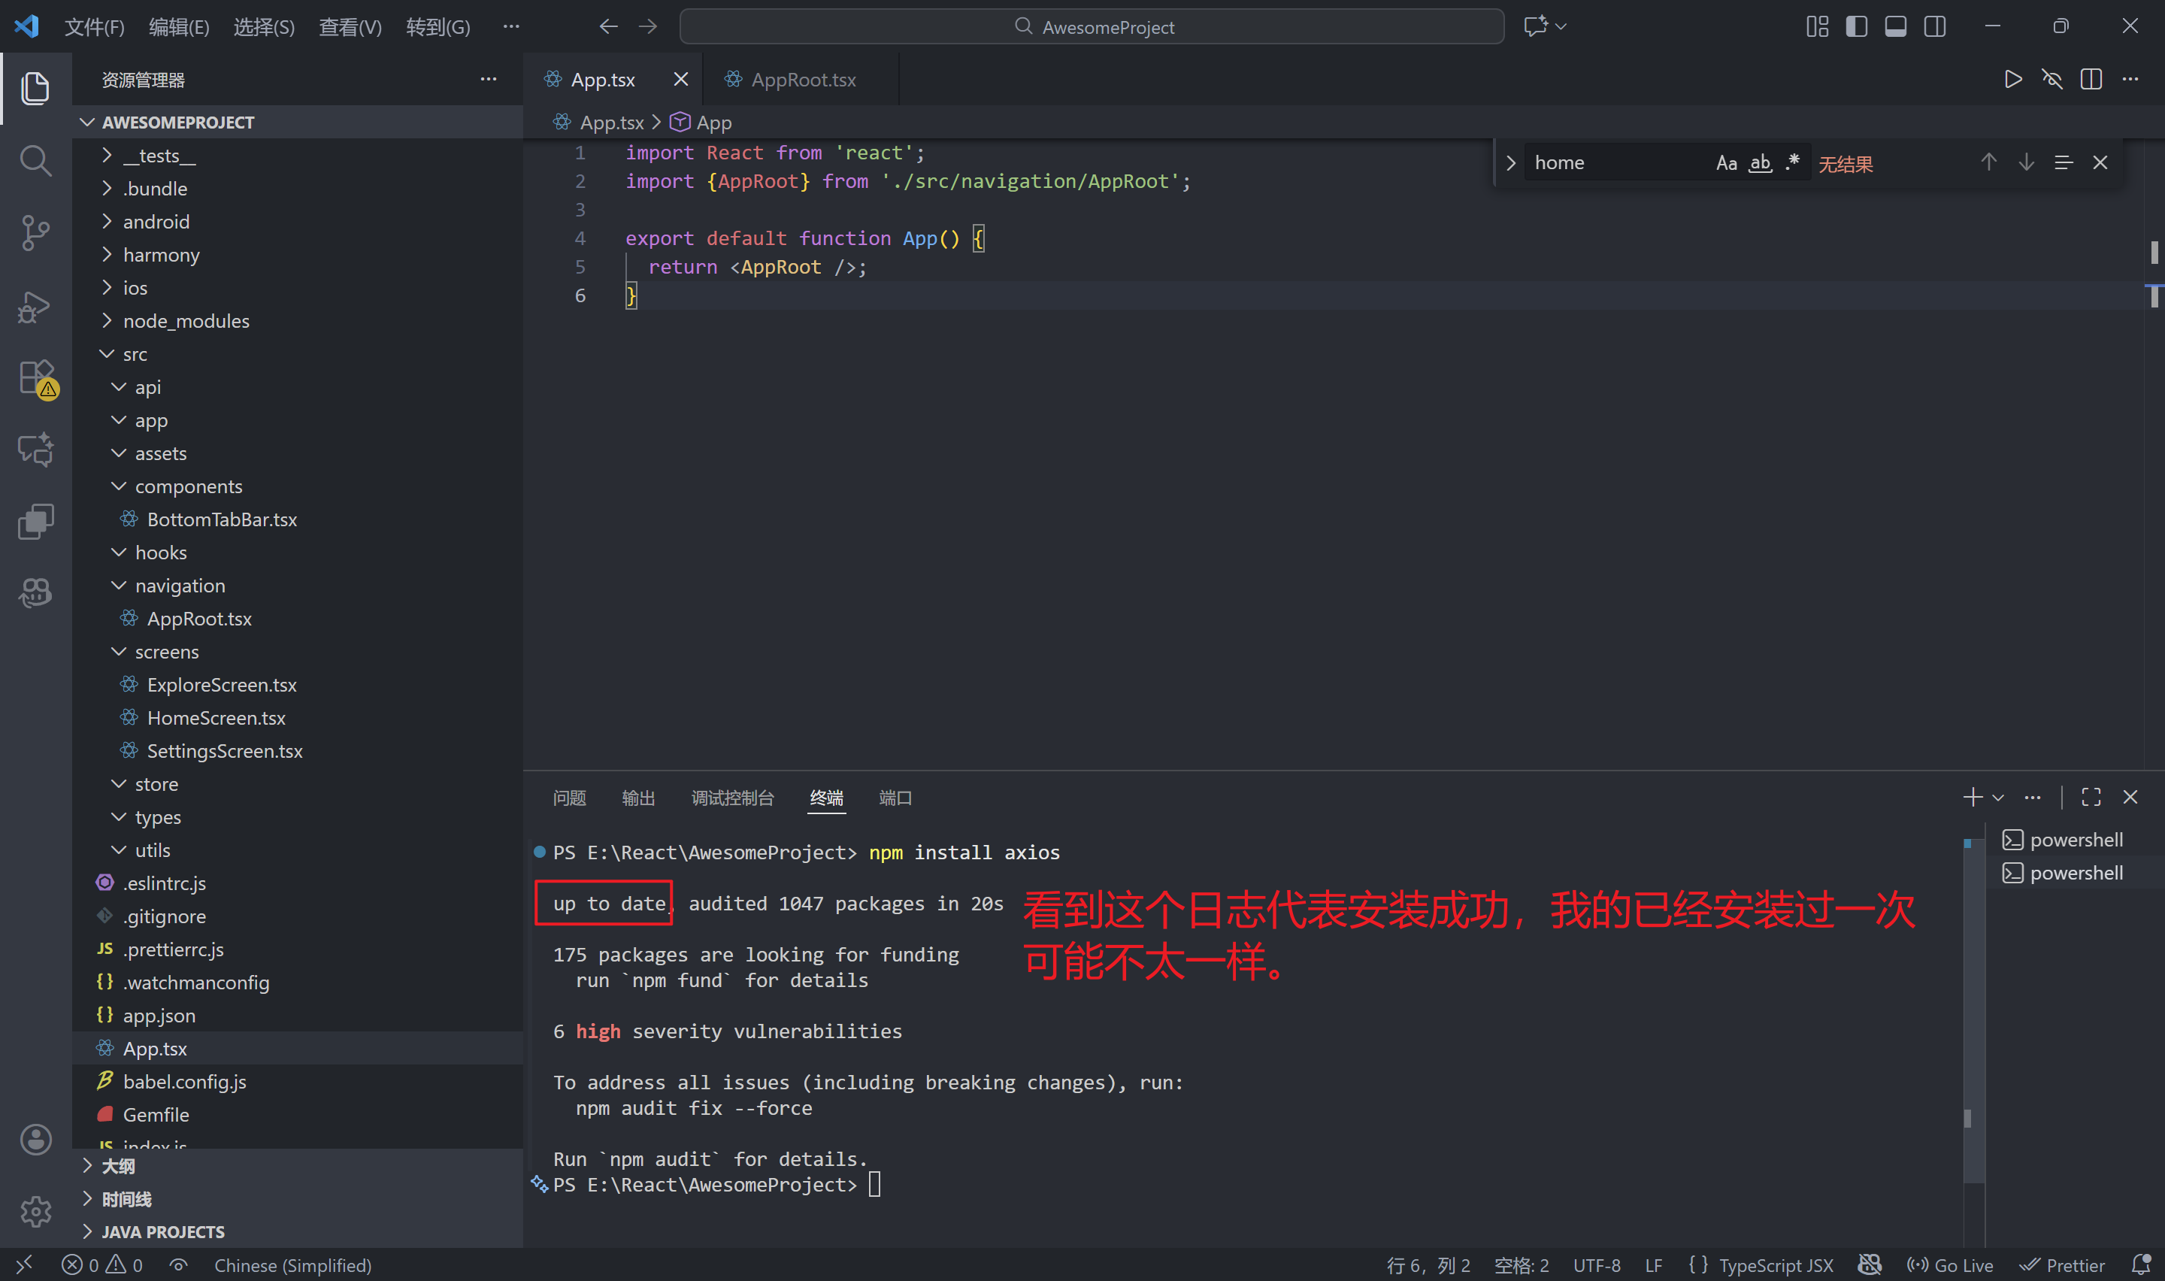Click the AwesomeProject command center search box
Image resolution: width=2165 pixels, height=1281 pixels.
tap(1092, 27)
